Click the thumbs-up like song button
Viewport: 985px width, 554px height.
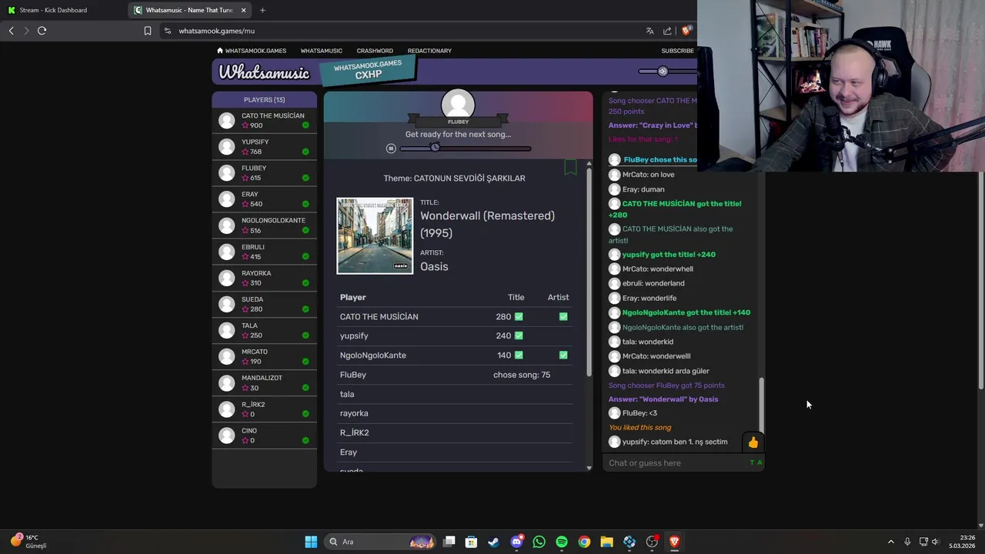click(x=753, y=442)
